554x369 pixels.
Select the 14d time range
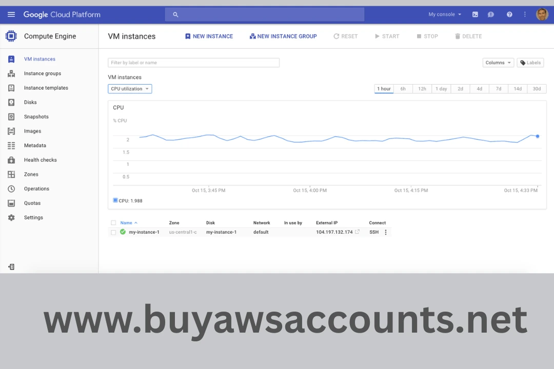[x=518, y=89]
